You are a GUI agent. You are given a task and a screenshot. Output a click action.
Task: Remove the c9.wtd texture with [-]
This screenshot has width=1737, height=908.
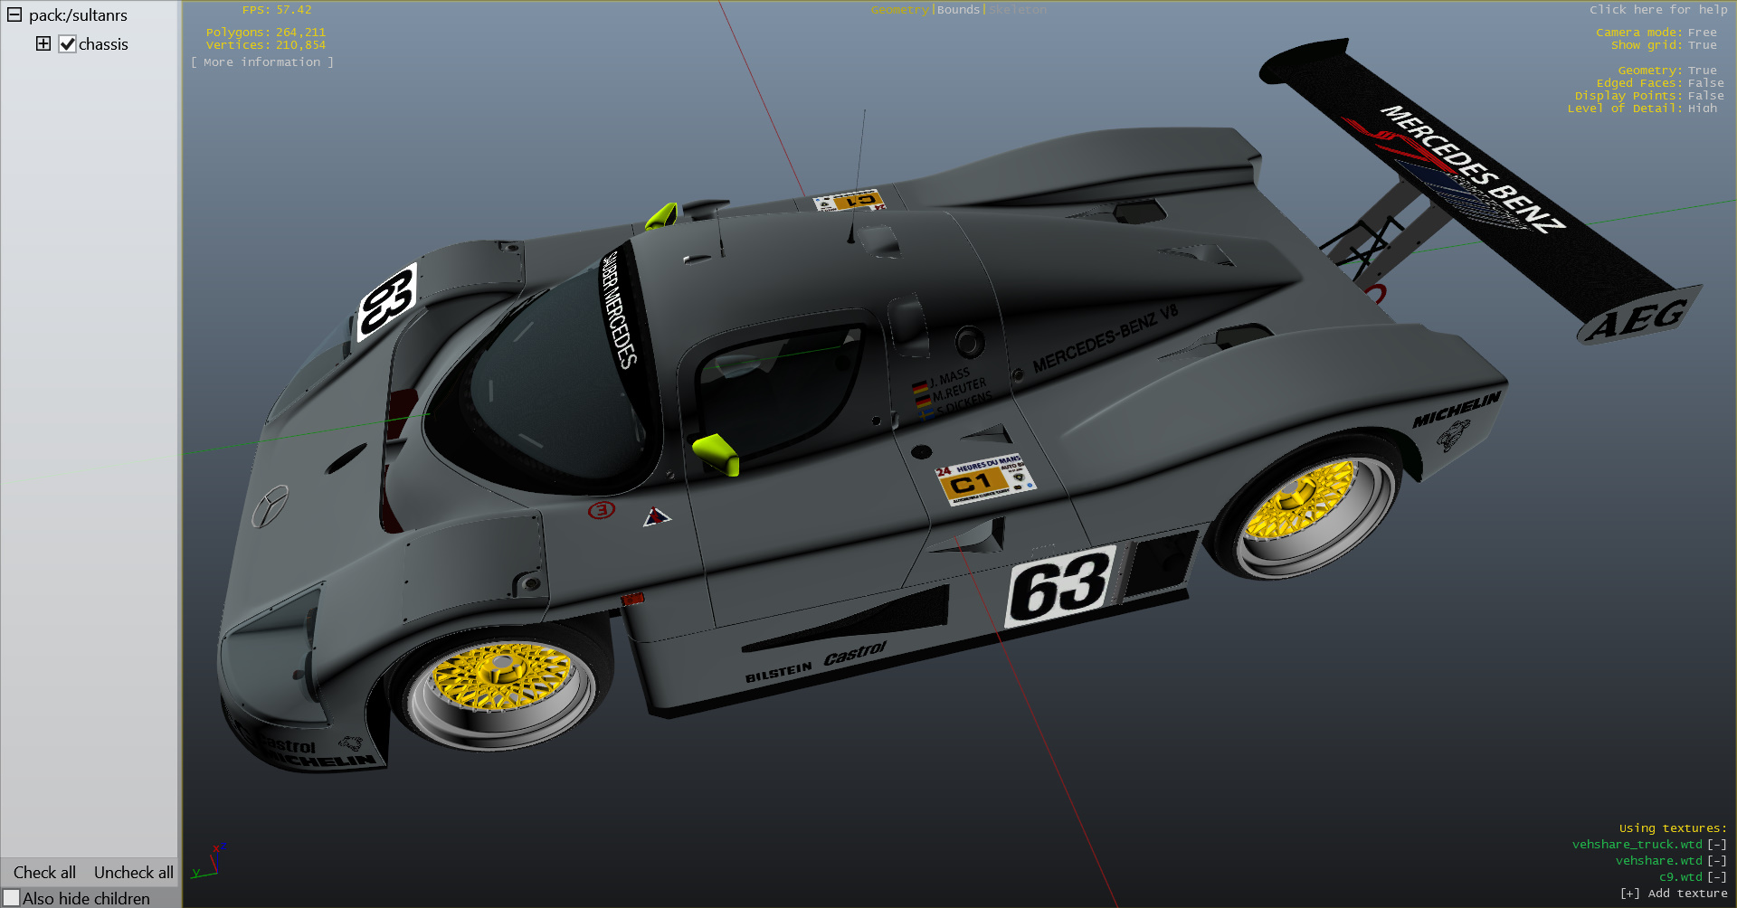[x=1716, y=877]
